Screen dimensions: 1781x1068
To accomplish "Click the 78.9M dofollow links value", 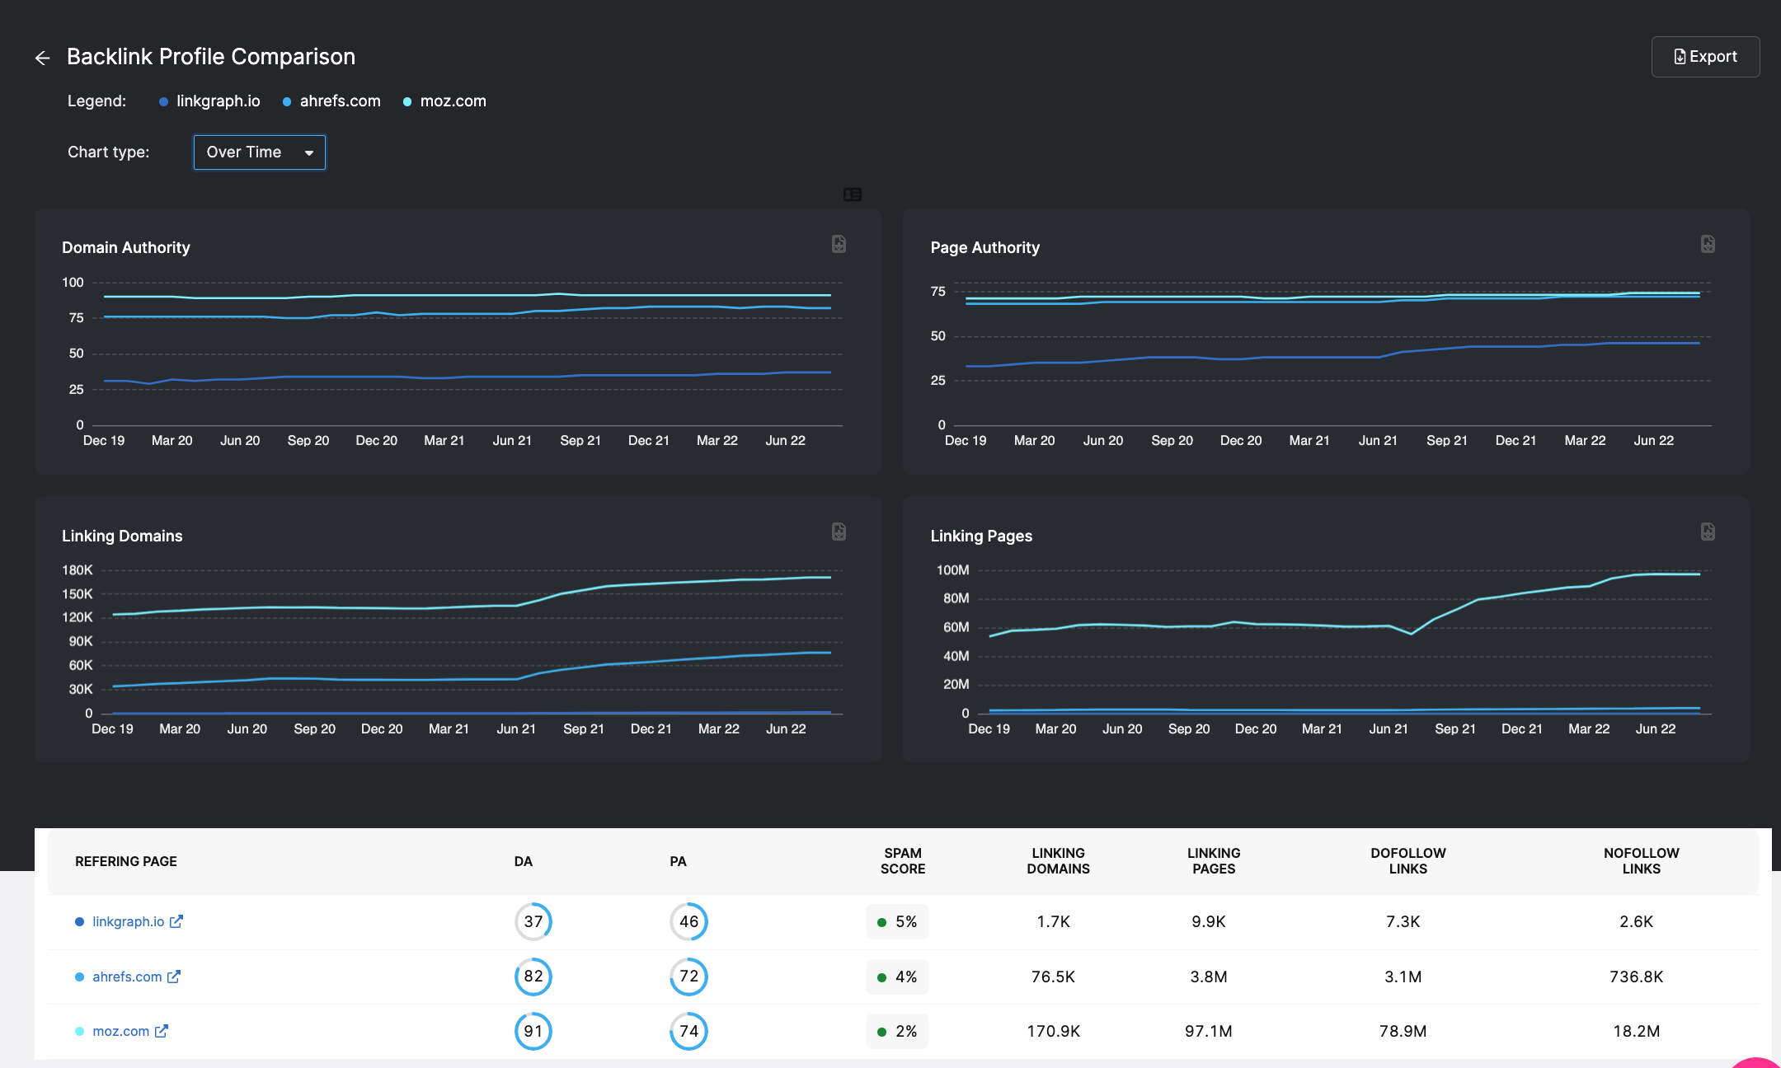I will pyautogui.click(x=1403, y=1031).
